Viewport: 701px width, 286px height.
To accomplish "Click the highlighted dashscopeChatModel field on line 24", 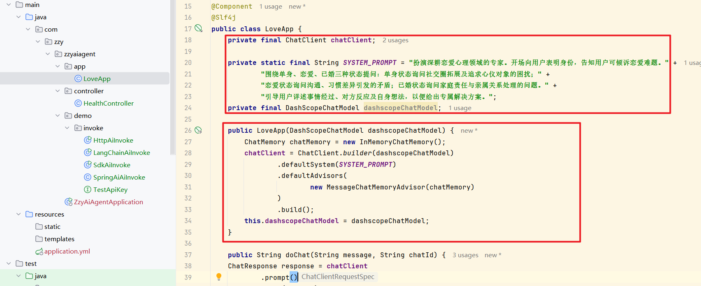I will click(x=400, y=108).
